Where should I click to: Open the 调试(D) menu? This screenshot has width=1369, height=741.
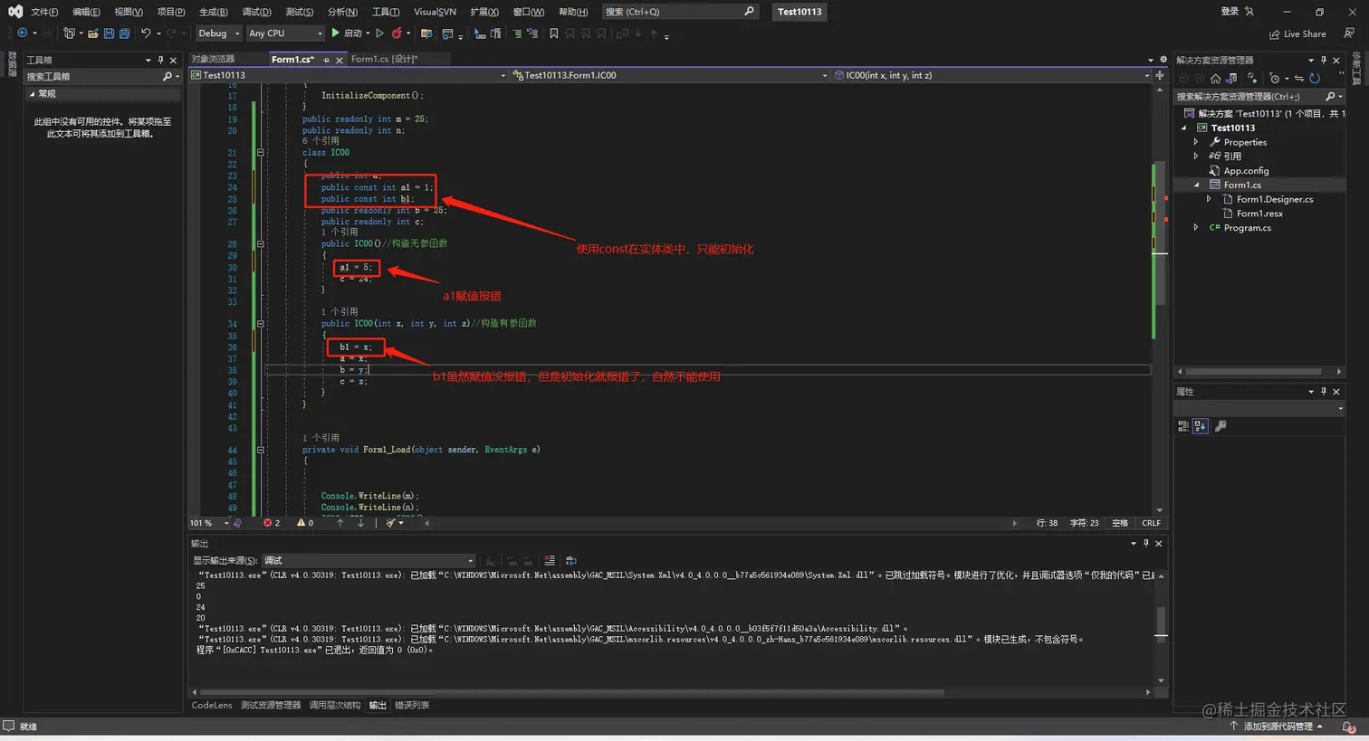tap(256, 12)
